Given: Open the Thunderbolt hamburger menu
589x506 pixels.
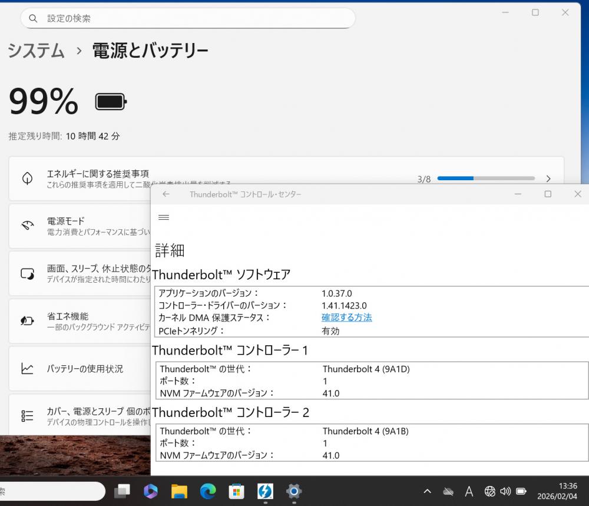Looking at the screenshot, I should click(x=164, y=217).
